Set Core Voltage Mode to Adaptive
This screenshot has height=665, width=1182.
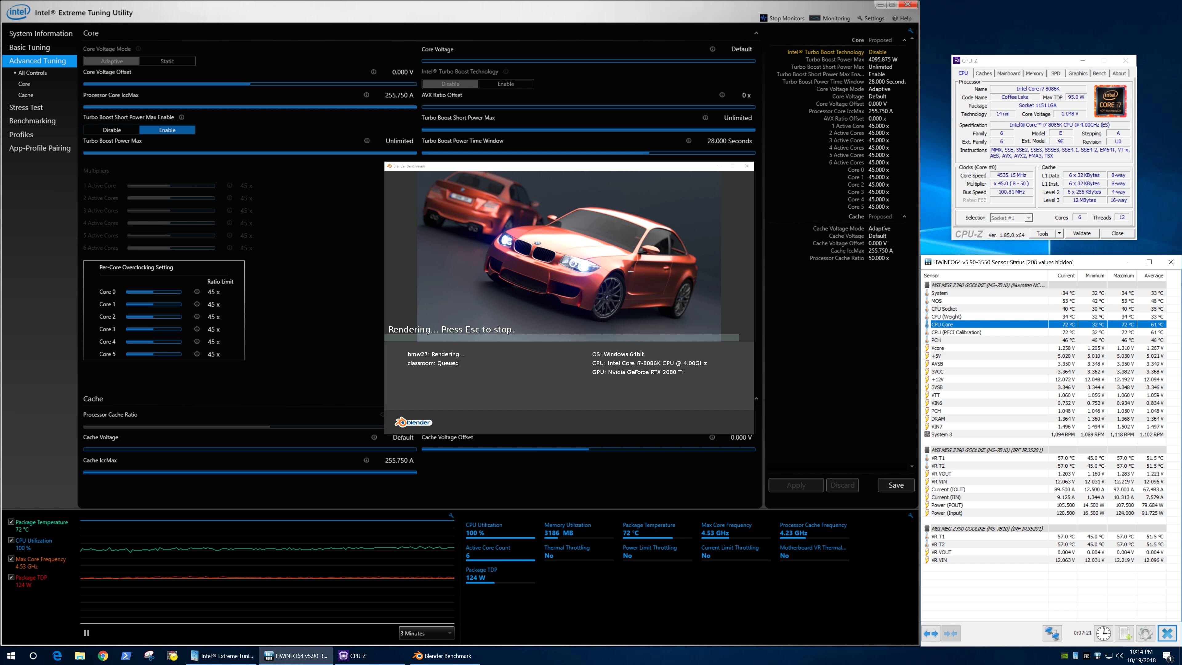point(111,61)
